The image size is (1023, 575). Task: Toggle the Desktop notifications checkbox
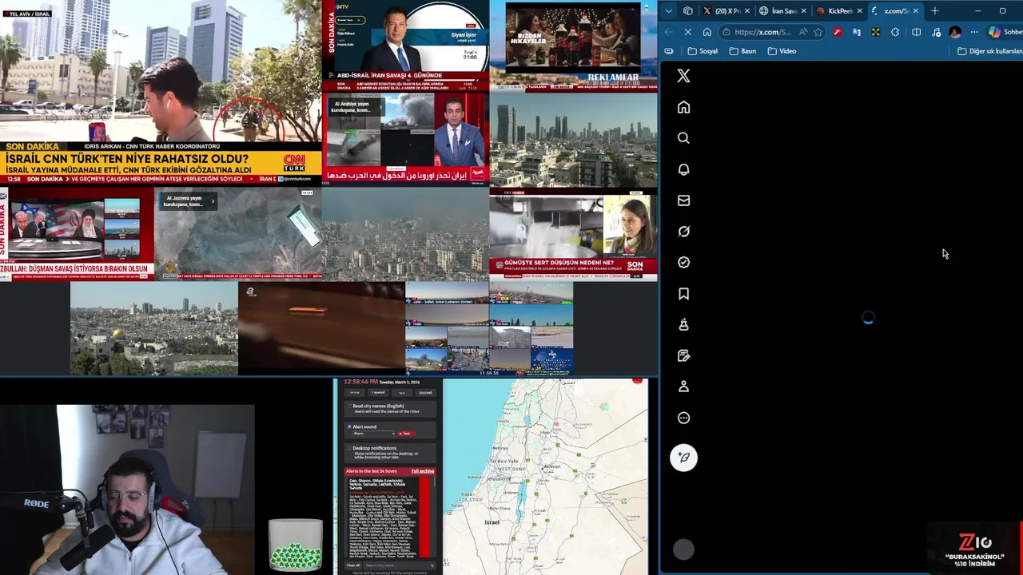349,448
